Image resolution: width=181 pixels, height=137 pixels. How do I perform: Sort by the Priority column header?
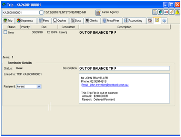click(x=25, y=27)
